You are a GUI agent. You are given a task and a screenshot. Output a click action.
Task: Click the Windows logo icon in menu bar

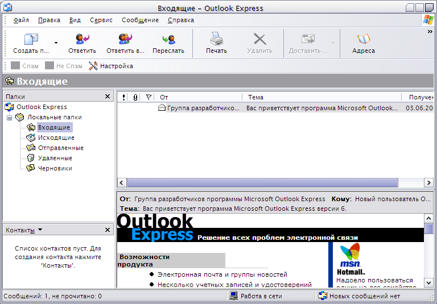[428, 20]
